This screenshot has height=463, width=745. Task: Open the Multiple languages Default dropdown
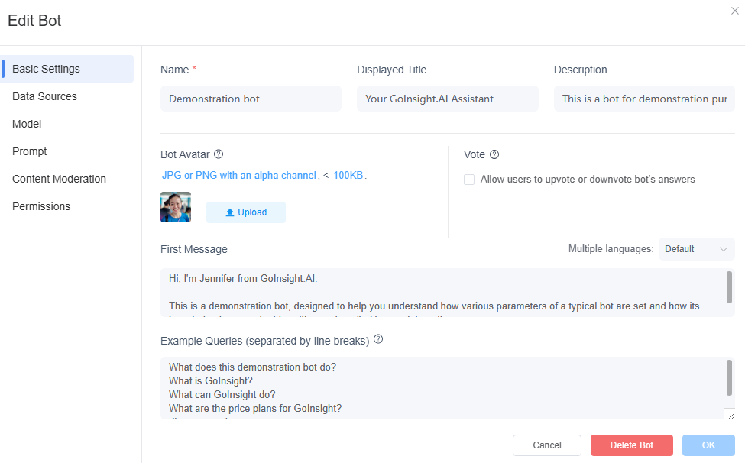pyautogui.click(x=695, y=248)
